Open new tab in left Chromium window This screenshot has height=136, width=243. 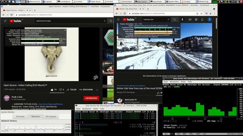pyautogui.click(x=35, y=10)
